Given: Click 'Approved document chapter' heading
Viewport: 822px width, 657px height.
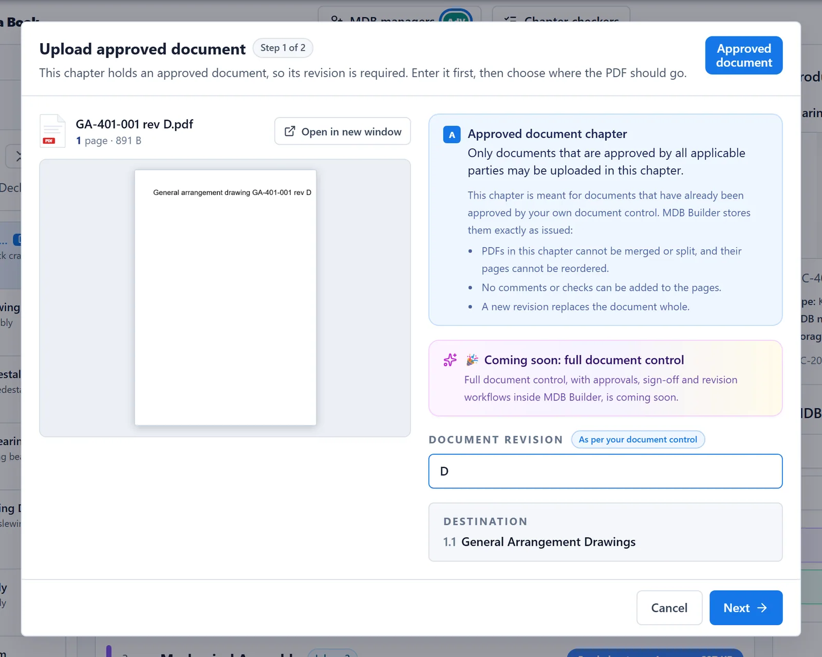Looking at the screenshot, I should click(x=547, y=134).
